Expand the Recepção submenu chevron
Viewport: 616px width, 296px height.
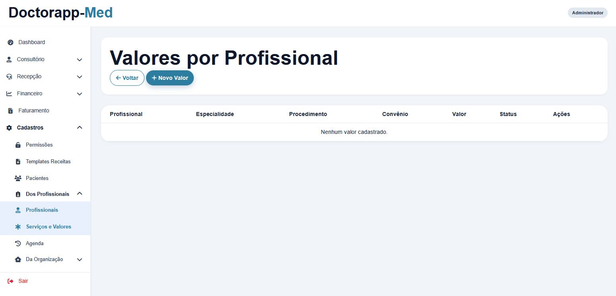(x=80, y=77)
